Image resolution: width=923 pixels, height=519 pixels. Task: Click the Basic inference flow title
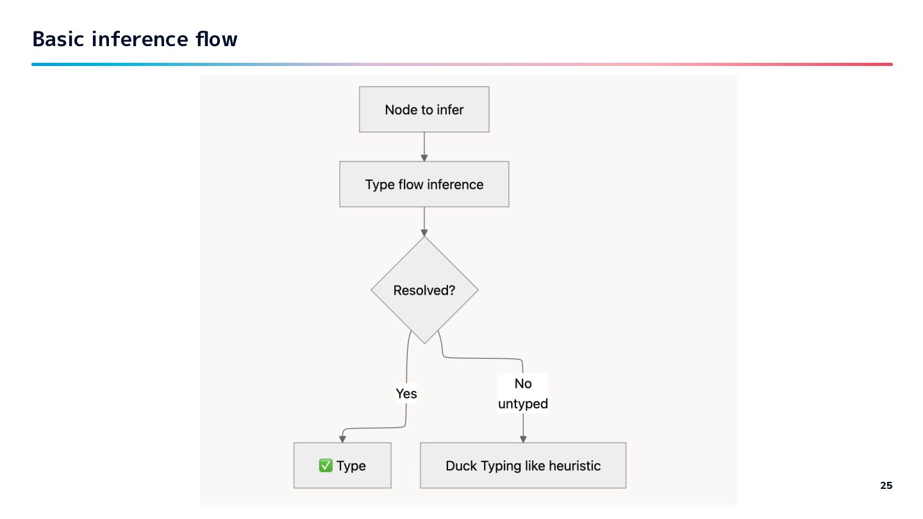pyautogui.click(x=135, y=39)
